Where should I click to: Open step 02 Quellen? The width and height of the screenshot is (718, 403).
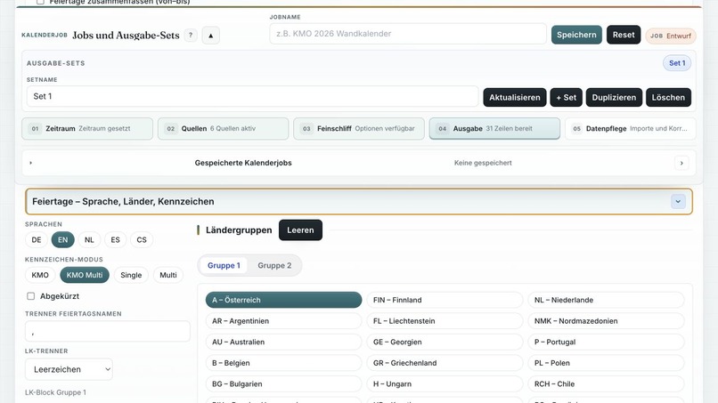[223, 128]
